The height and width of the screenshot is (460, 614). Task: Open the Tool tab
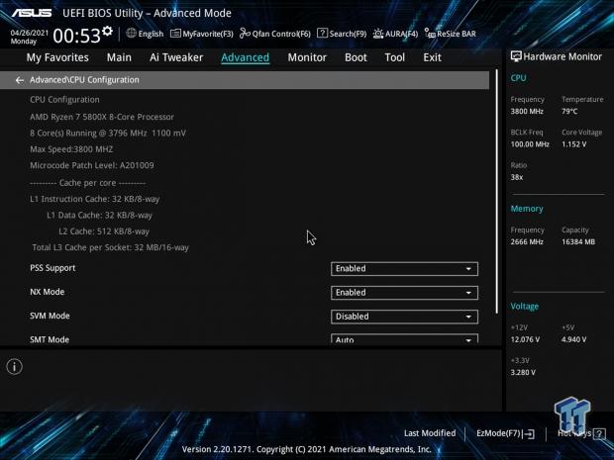pos(395,57)
